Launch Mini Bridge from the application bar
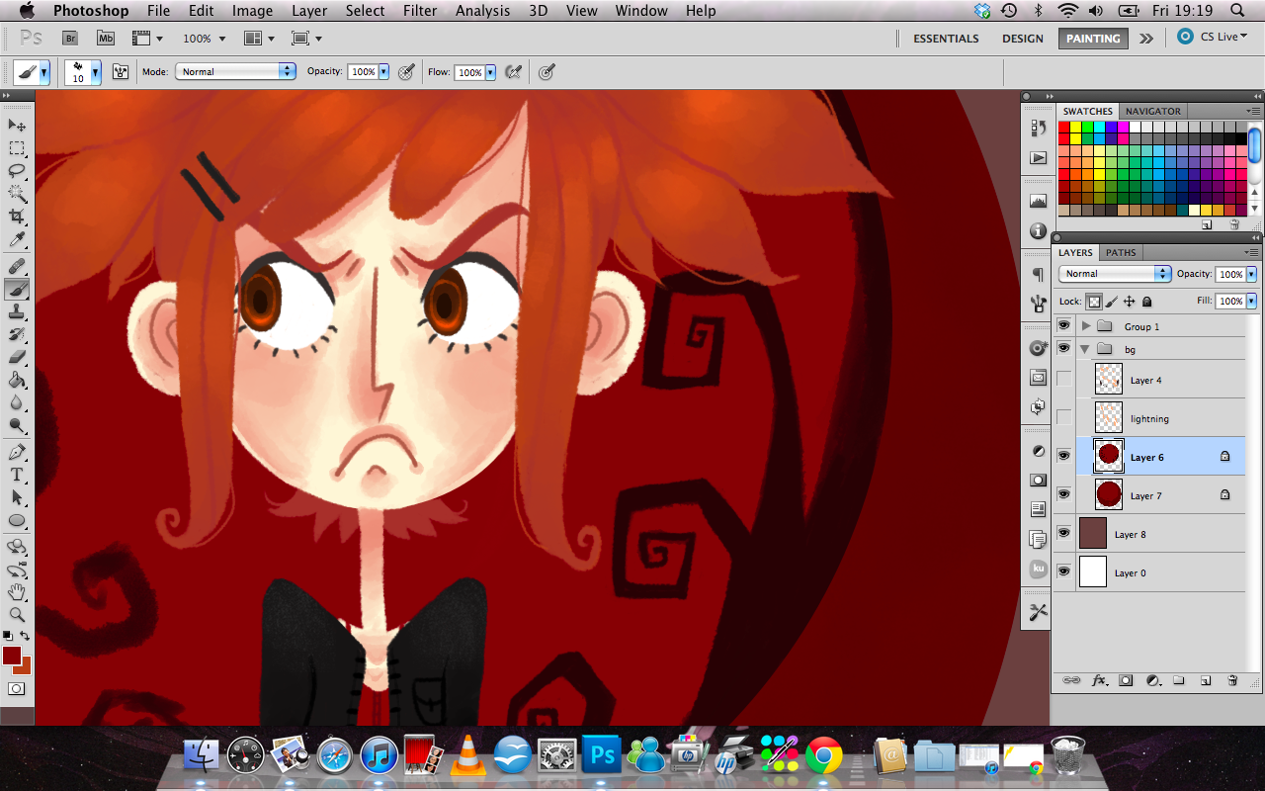1265x791 pixels. tap(106, 39)
